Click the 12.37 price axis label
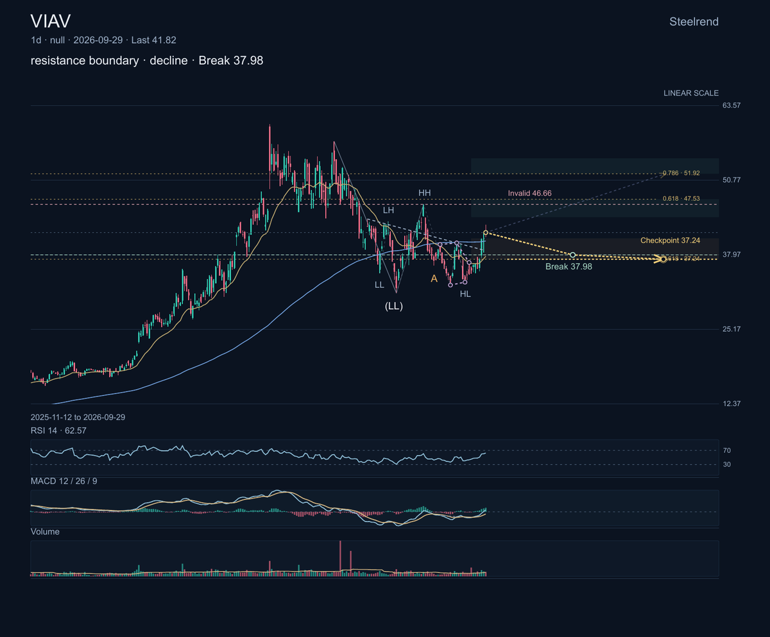 pyautogui.click(x=732, y=403)
